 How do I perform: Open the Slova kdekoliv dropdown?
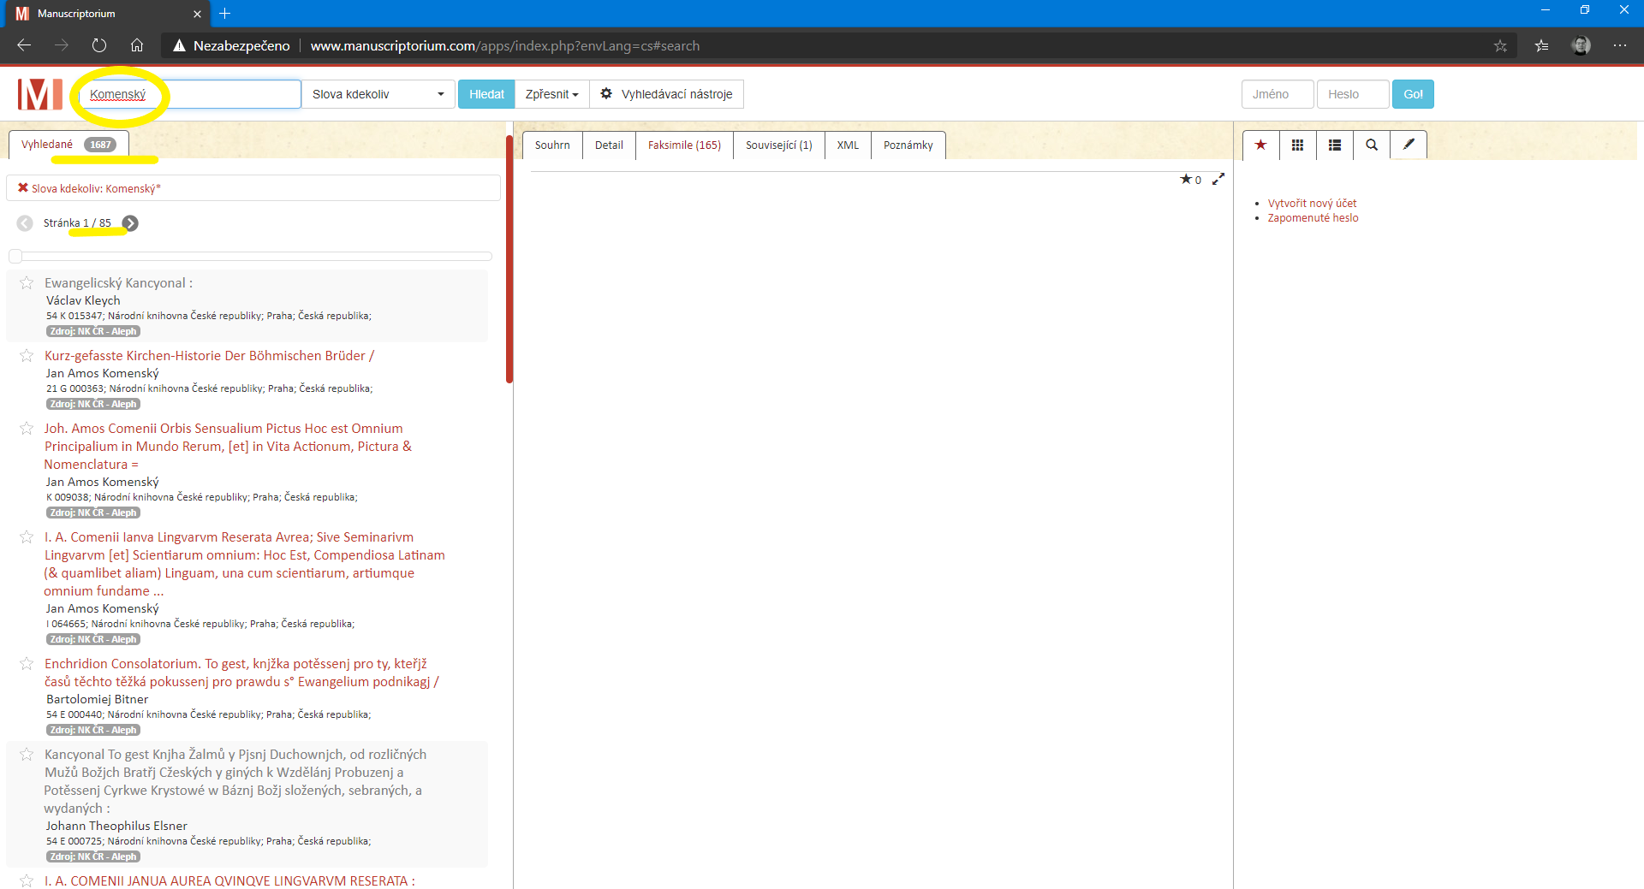(378, 94)
